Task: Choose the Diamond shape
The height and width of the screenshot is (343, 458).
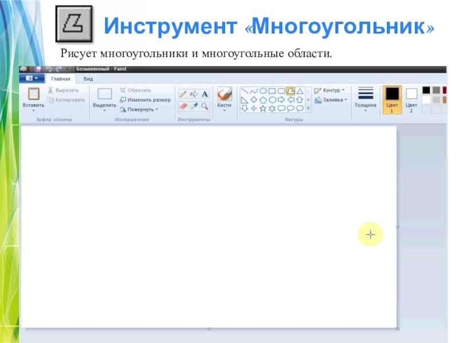Action: pos(254,99)
